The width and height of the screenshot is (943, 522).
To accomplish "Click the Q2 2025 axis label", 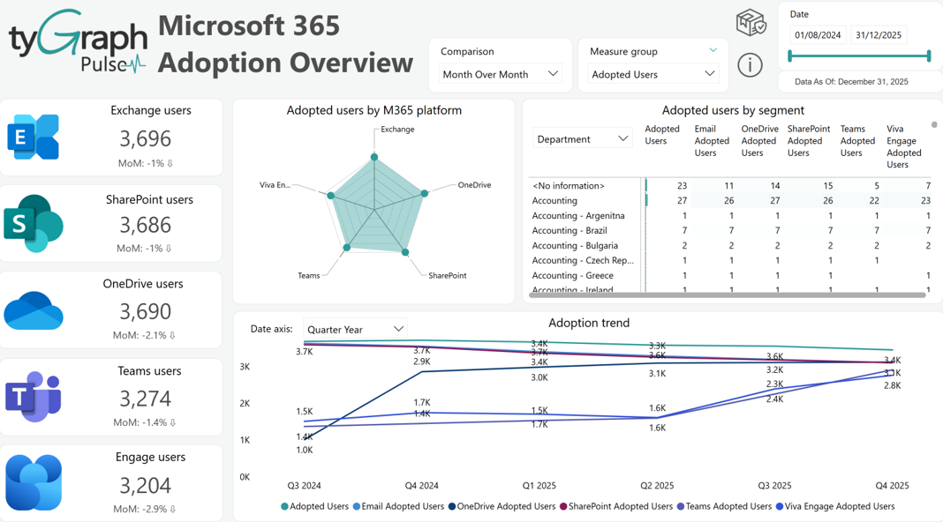I will tap(657, 485).
